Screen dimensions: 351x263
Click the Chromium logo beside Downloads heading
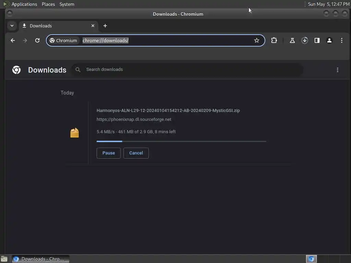(x=16, y=70)
